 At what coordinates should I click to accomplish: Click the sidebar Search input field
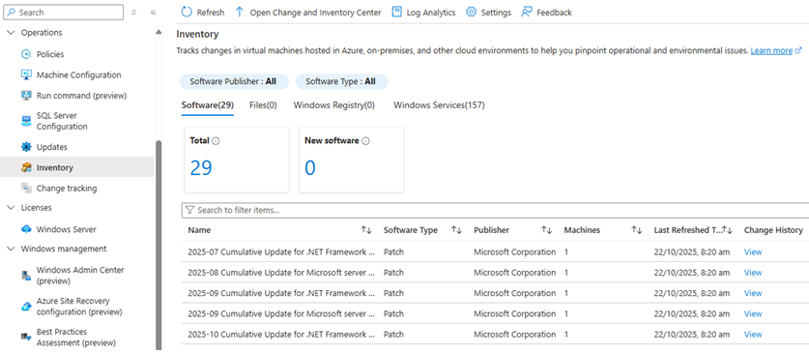pos(64,13)
